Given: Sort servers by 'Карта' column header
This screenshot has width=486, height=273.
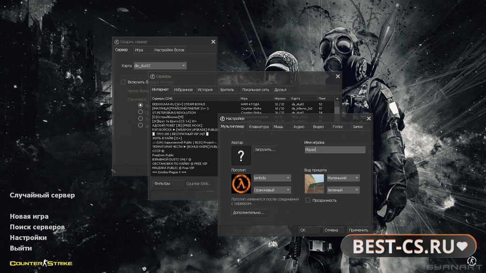Looking at the screenshot, I should [x=304, y=99].
